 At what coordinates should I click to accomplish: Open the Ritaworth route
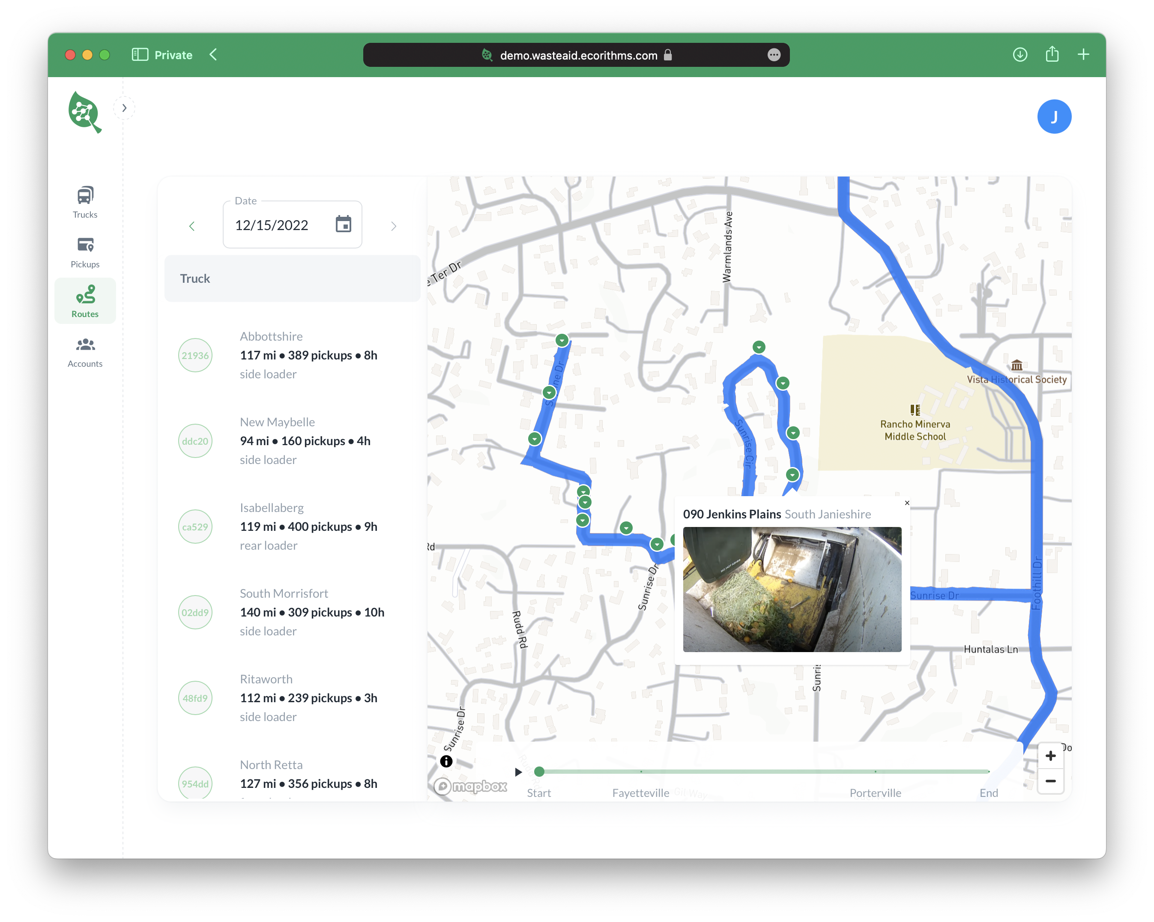(x=292, y=697)
